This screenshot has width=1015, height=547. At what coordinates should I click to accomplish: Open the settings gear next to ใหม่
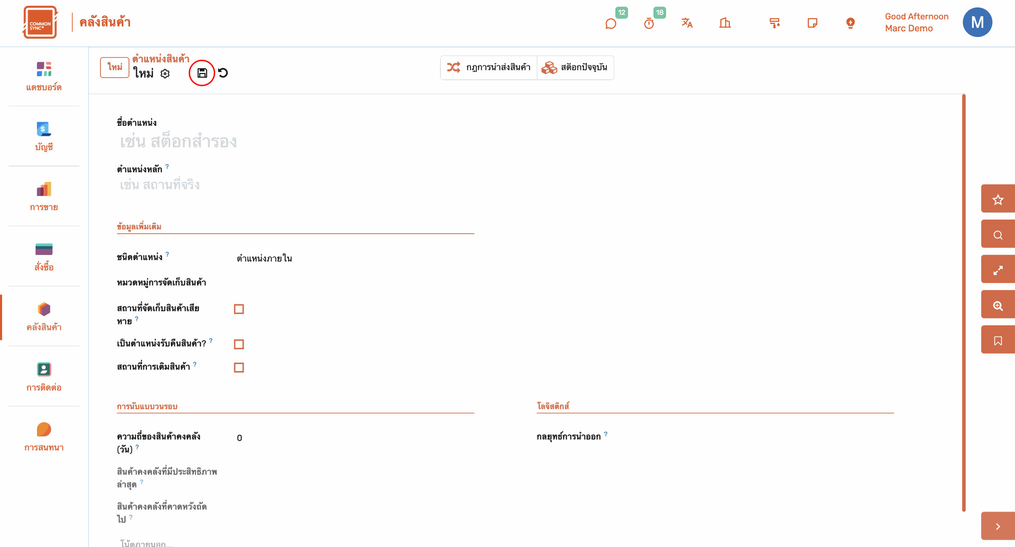tap(165, 74)
